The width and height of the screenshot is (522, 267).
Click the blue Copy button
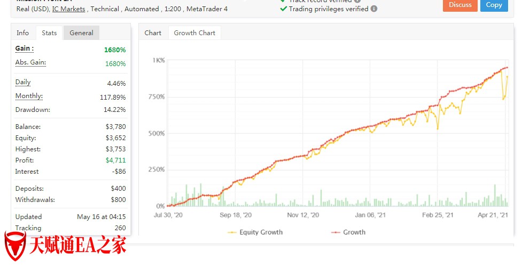tap(494, 5)
